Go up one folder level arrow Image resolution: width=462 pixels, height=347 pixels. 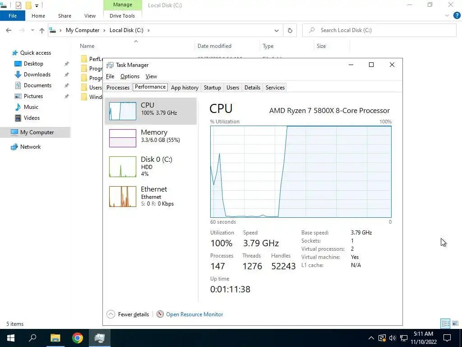[42, 30]
